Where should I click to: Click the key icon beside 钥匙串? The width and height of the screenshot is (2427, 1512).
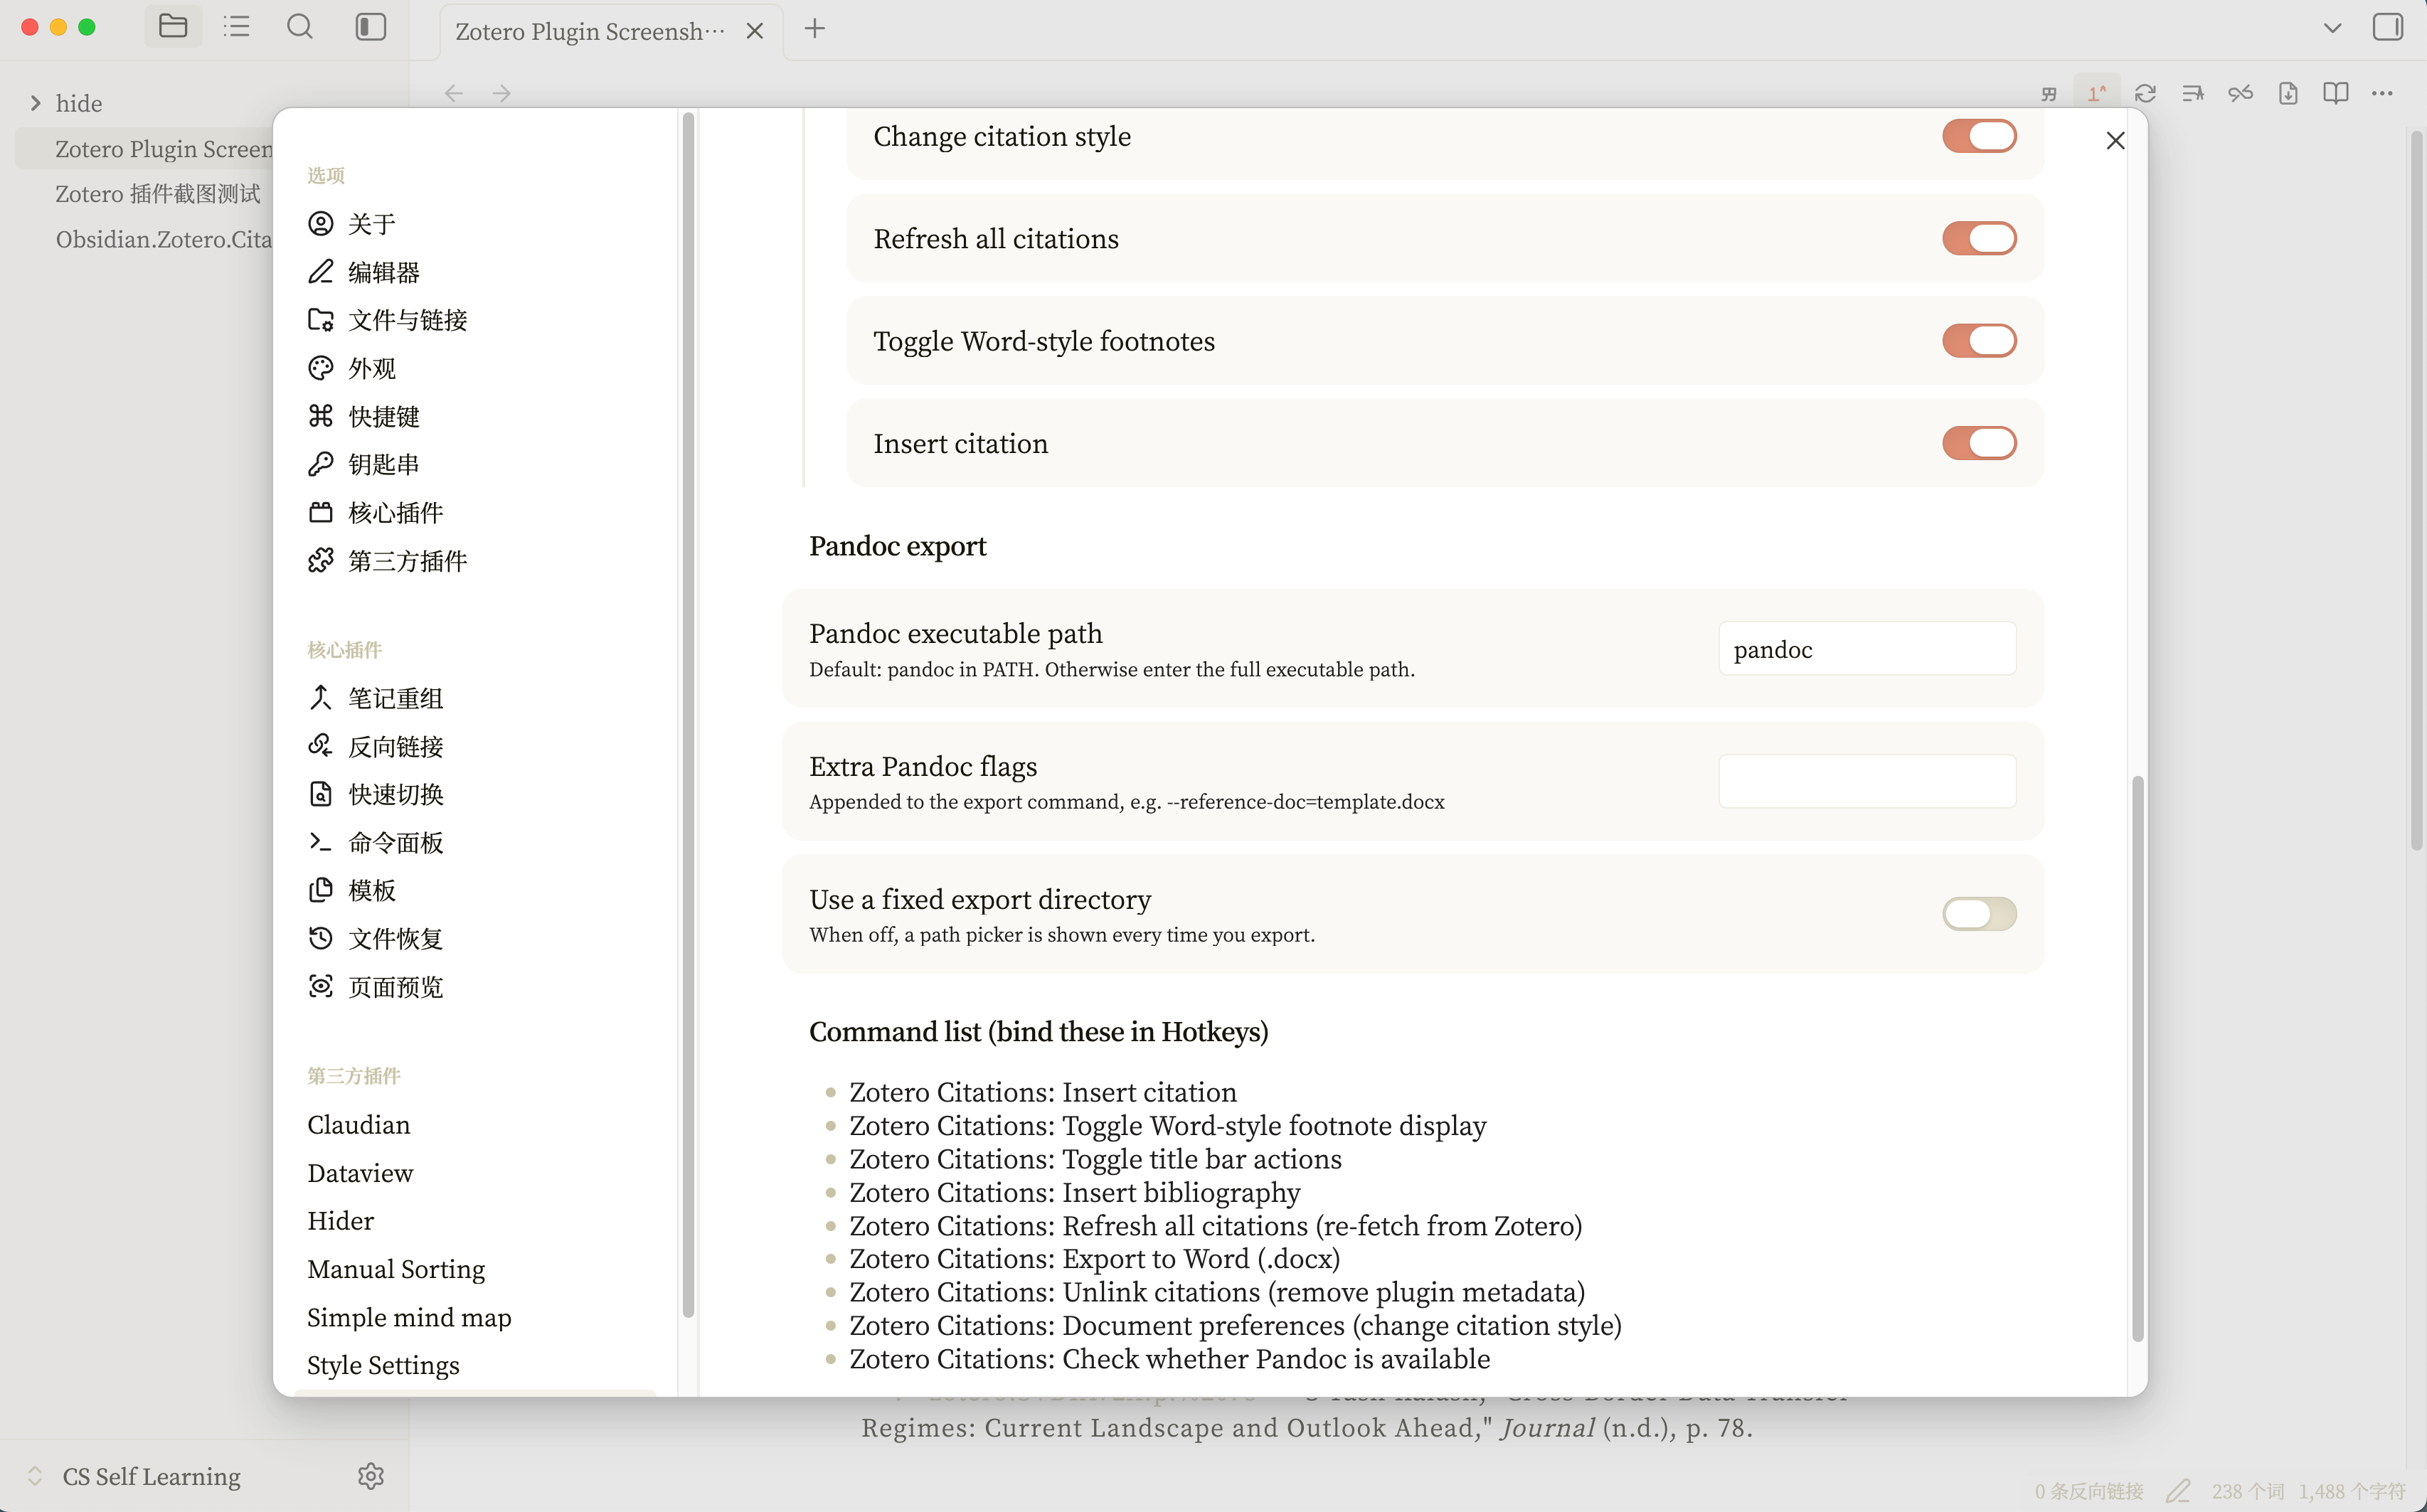[x=320, y=464]
